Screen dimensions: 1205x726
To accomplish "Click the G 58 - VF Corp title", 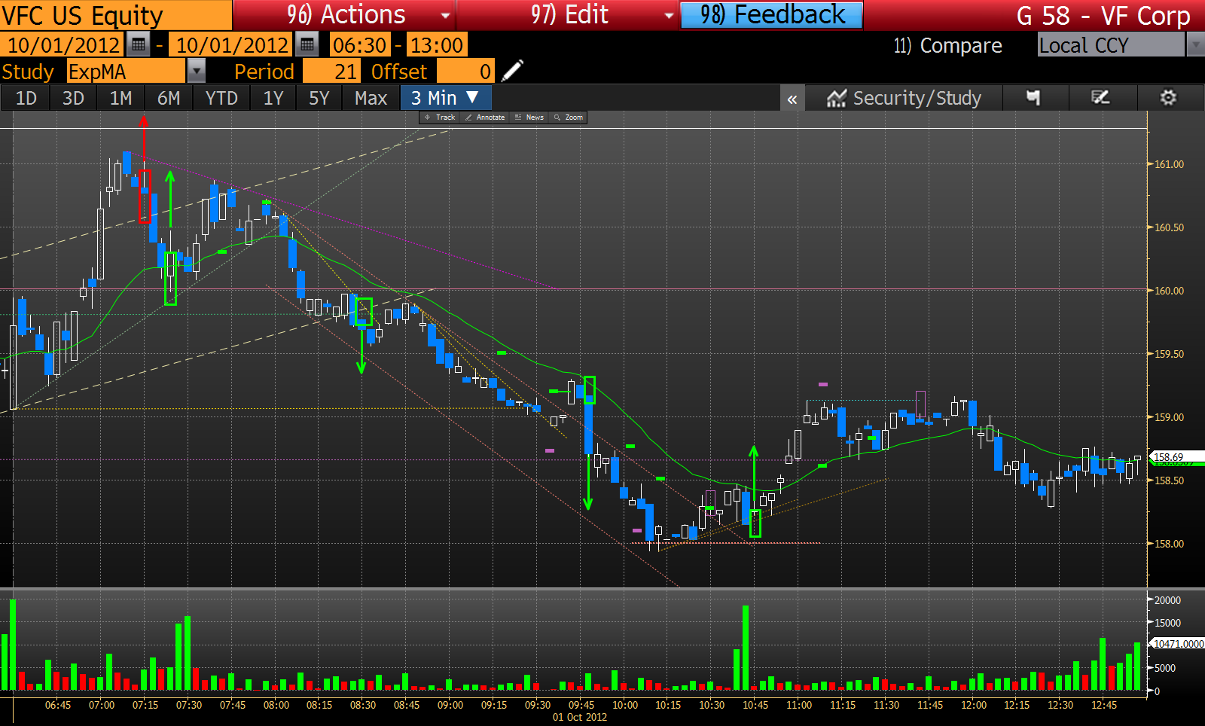I will (x=1103, y=16).
